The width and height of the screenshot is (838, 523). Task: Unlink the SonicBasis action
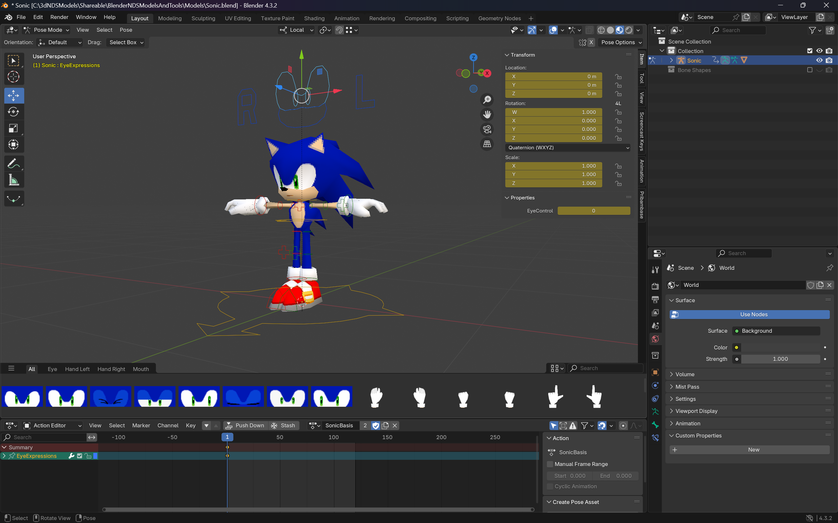point(394,425)
